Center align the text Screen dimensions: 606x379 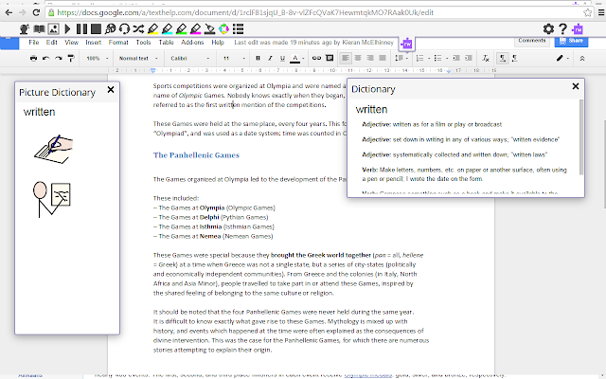click(x=358, y=59)
